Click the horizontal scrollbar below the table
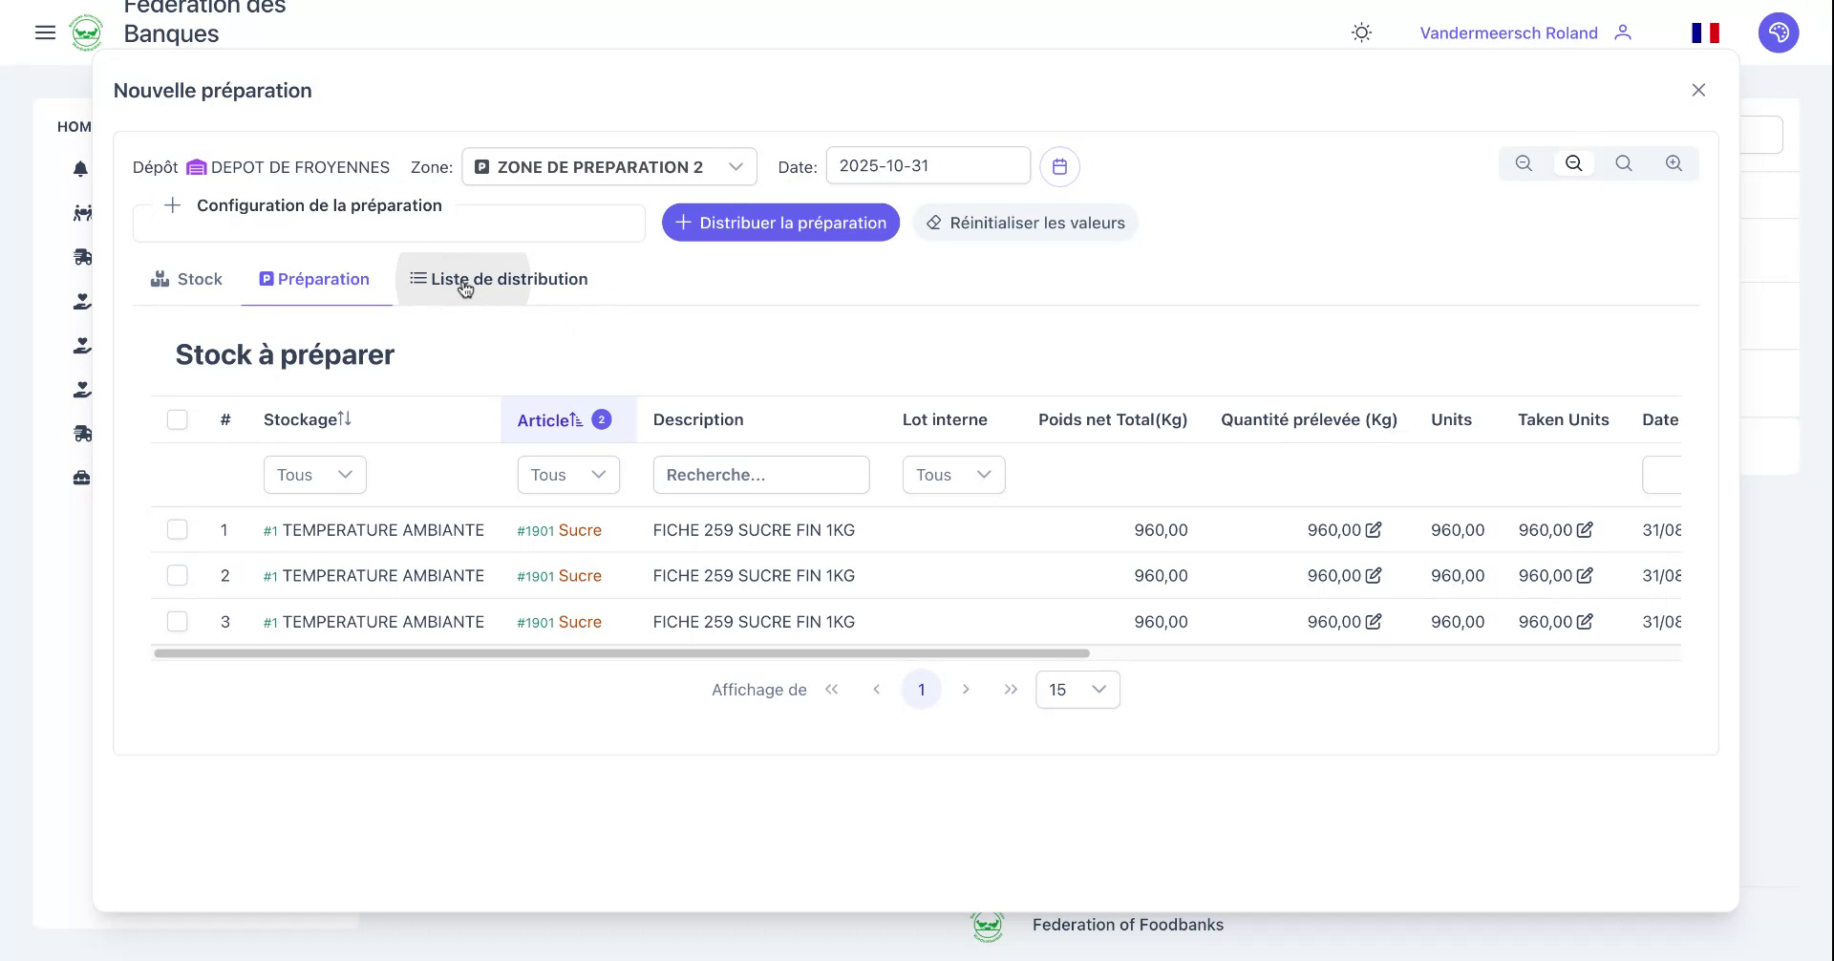Image resolution: width=1834 pixels, height=961 pixels. pyautogui.click(x=621, y=653)
